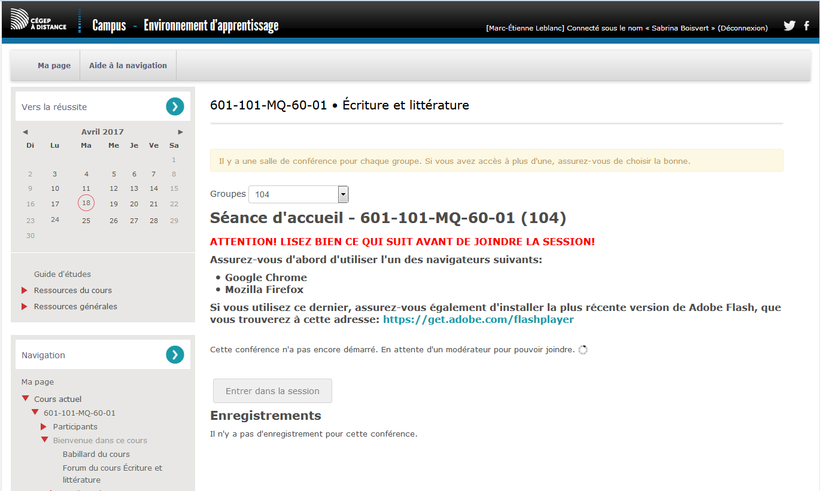Open Aide à la navigation menu item
Screen dimensions: 820x491
(x=128, y=66)
